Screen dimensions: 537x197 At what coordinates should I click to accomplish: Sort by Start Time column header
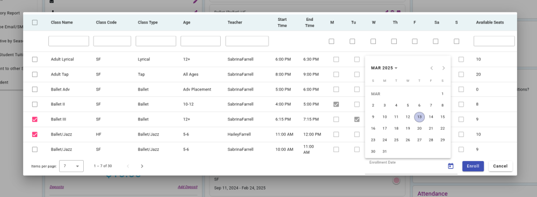click(x=282, y=22)
